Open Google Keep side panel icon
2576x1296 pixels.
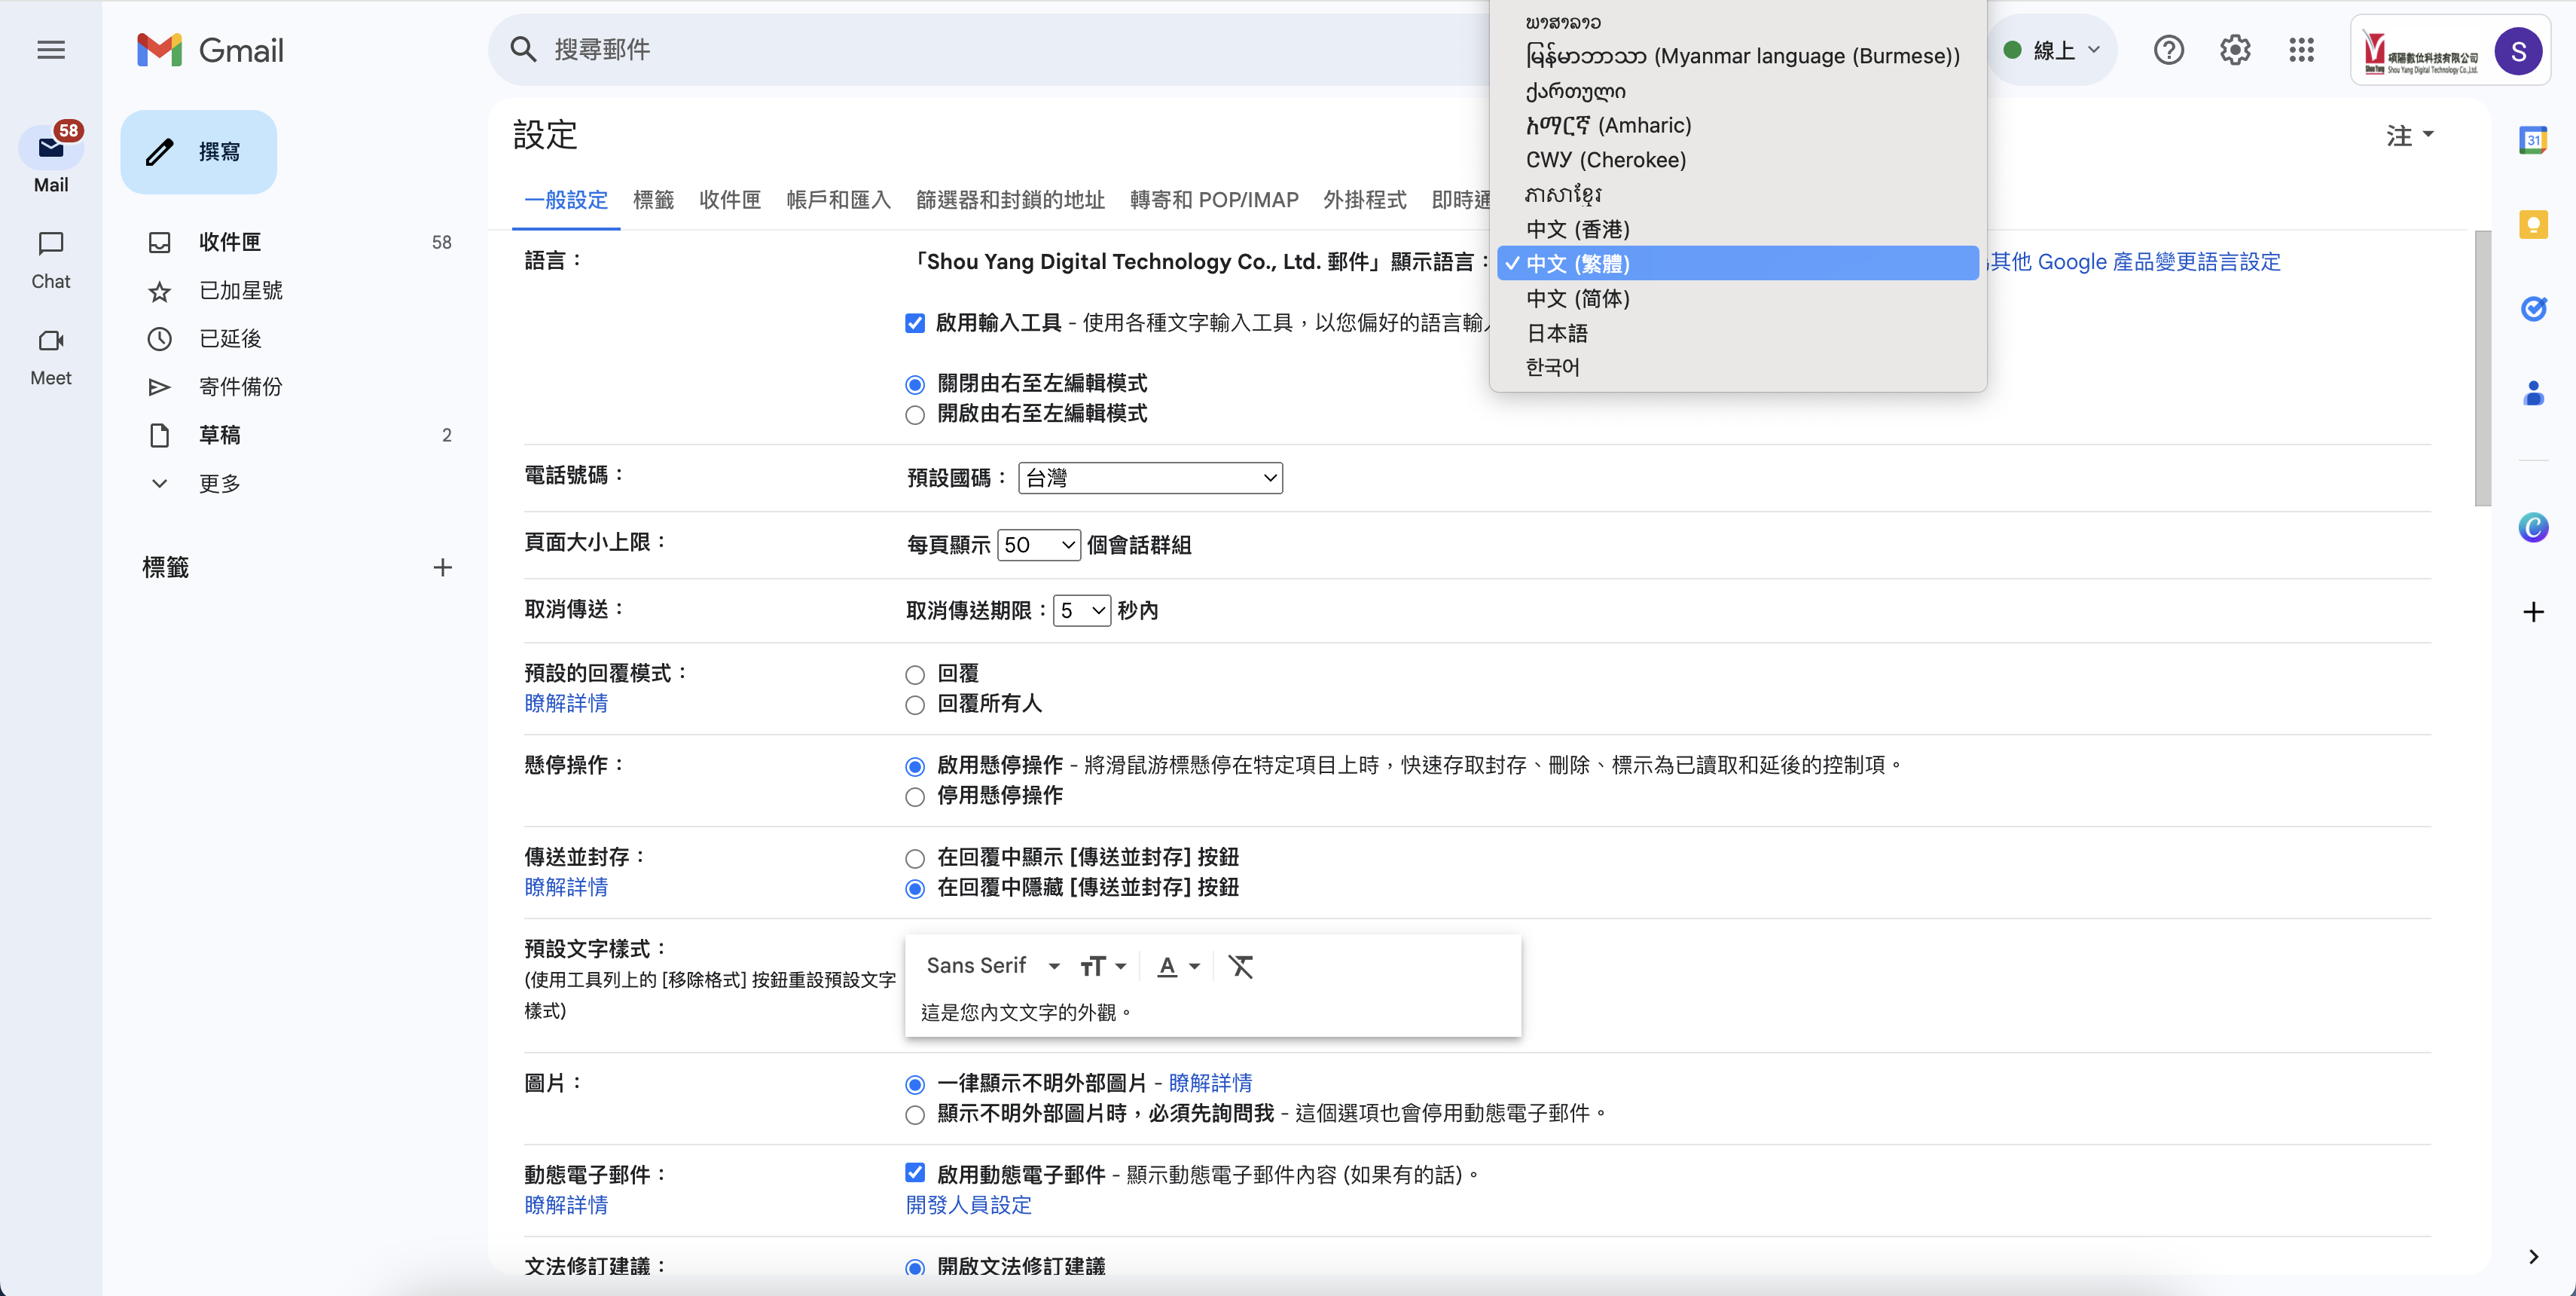click(2532, 225)
